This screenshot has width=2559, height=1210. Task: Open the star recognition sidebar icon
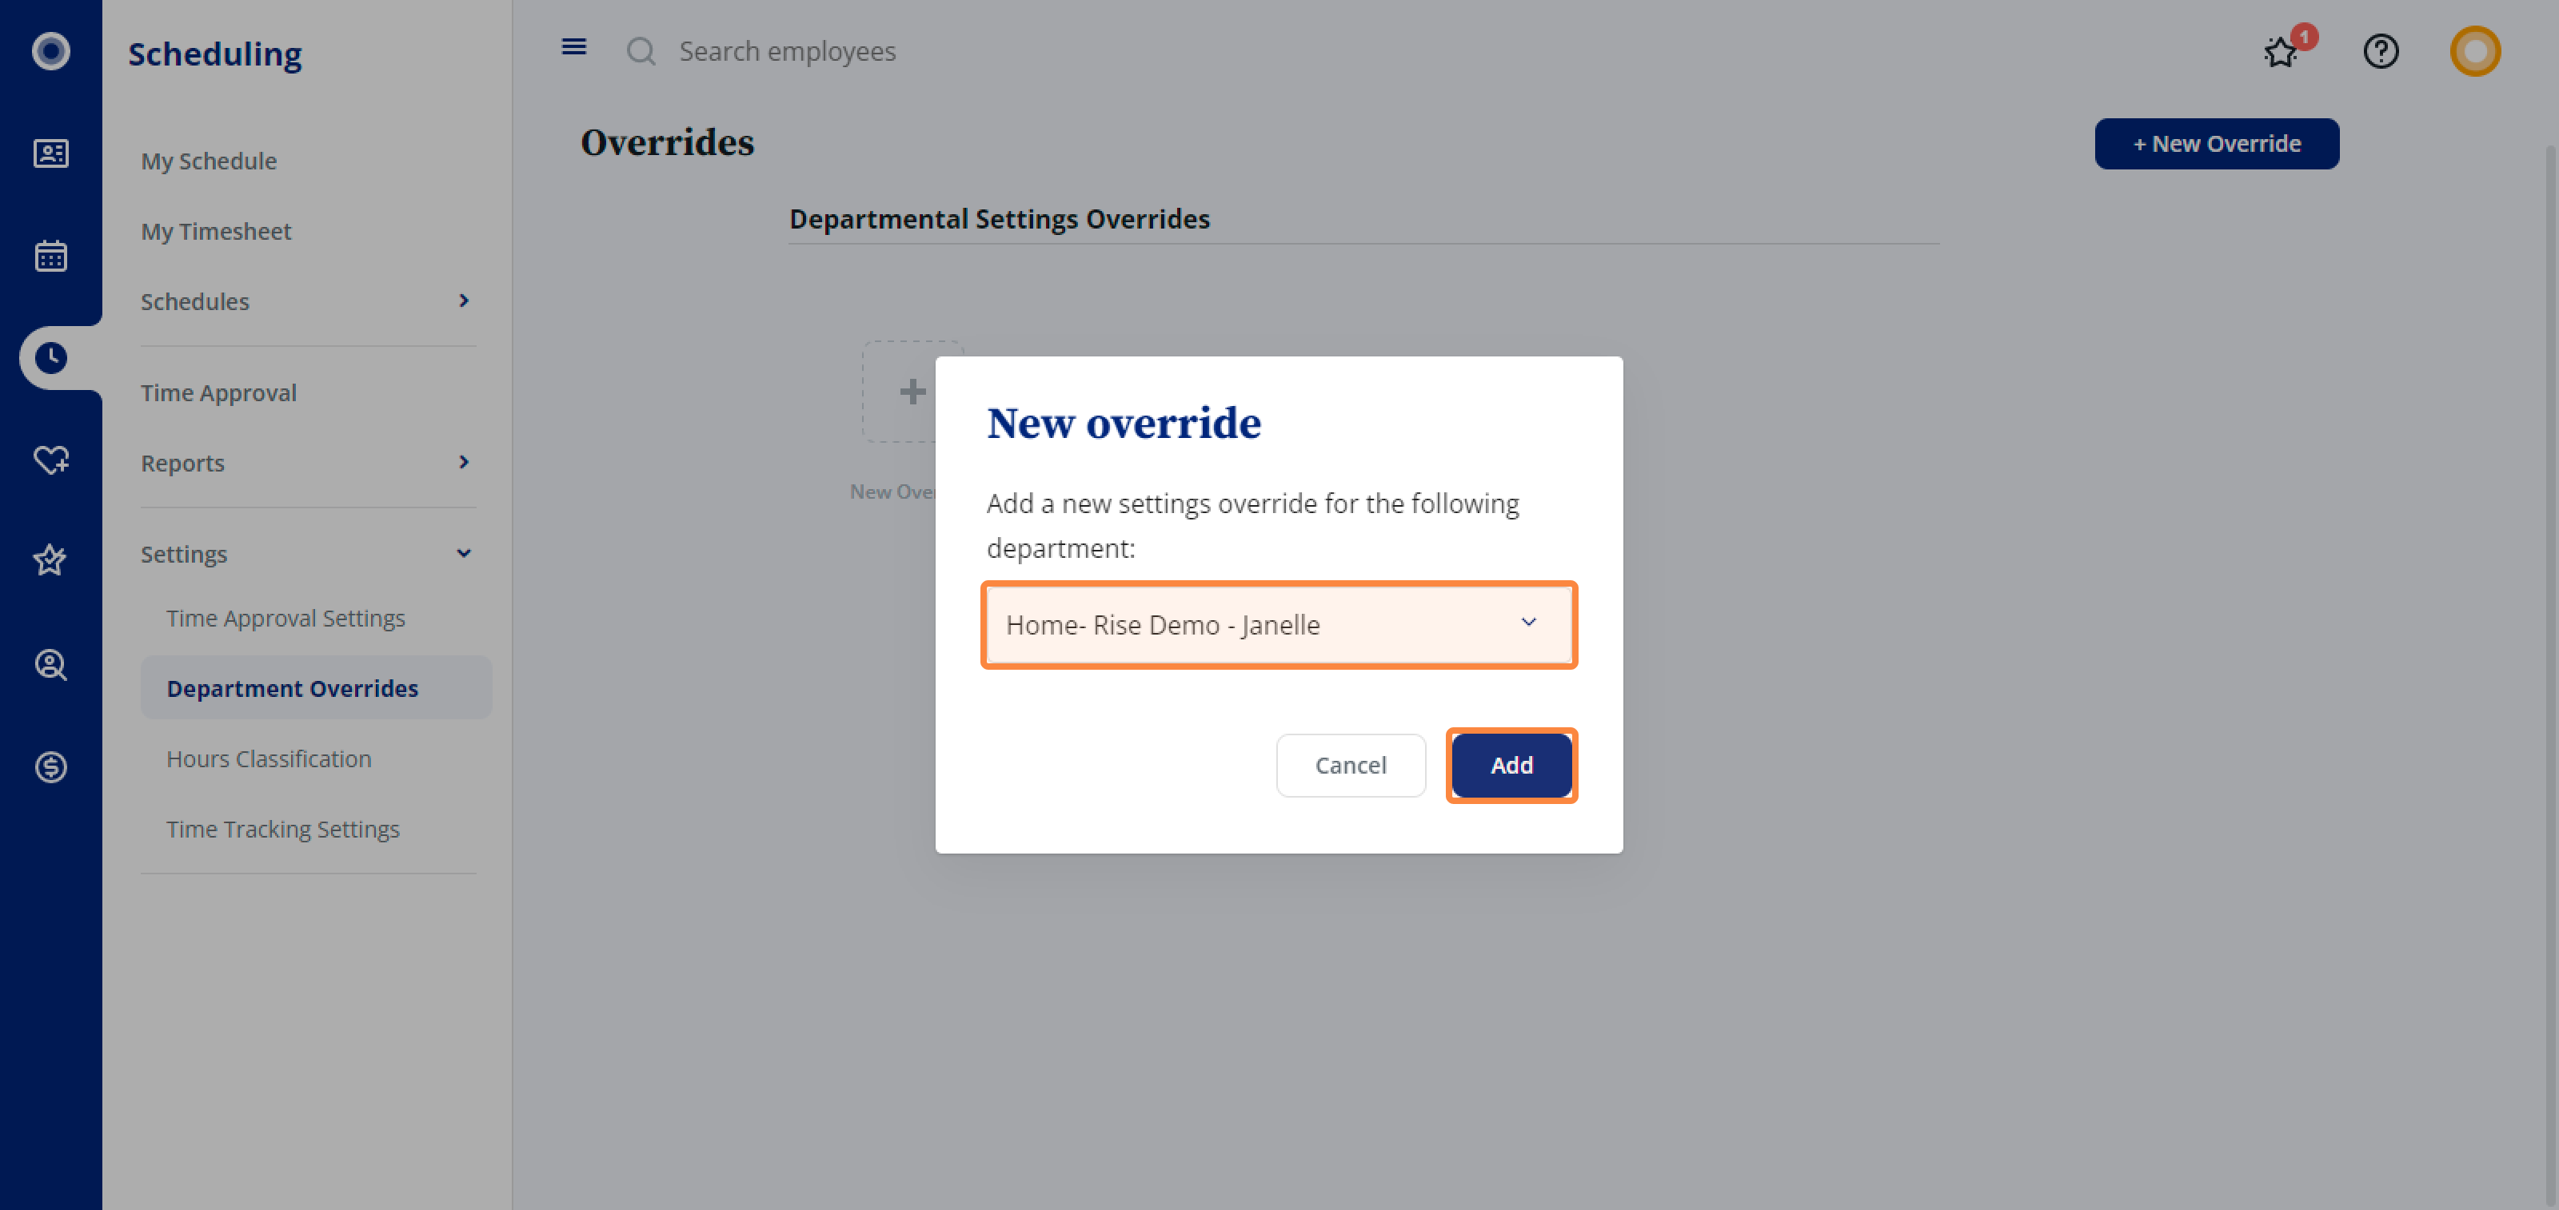50,561
